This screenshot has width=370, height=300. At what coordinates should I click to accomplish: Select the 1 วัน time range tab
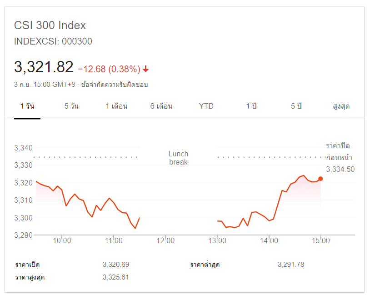point(27,106)
